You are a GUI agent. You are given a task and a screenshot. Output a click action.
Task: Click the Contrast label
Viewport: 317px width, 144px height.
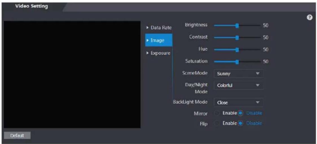(198, 37)
